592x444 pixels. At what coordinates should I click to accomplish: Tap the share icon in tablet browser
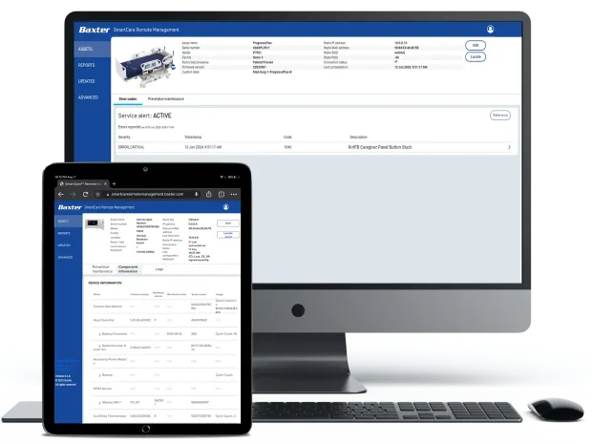point(209,194)
